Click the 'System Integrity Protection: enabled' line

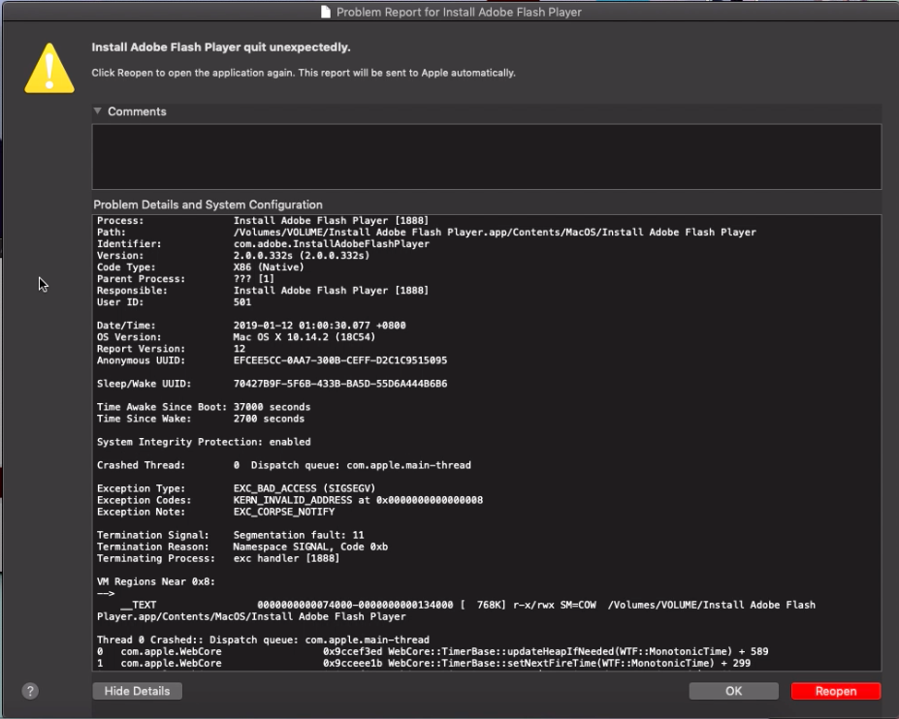pyautogui.click(x=204, y=442)
